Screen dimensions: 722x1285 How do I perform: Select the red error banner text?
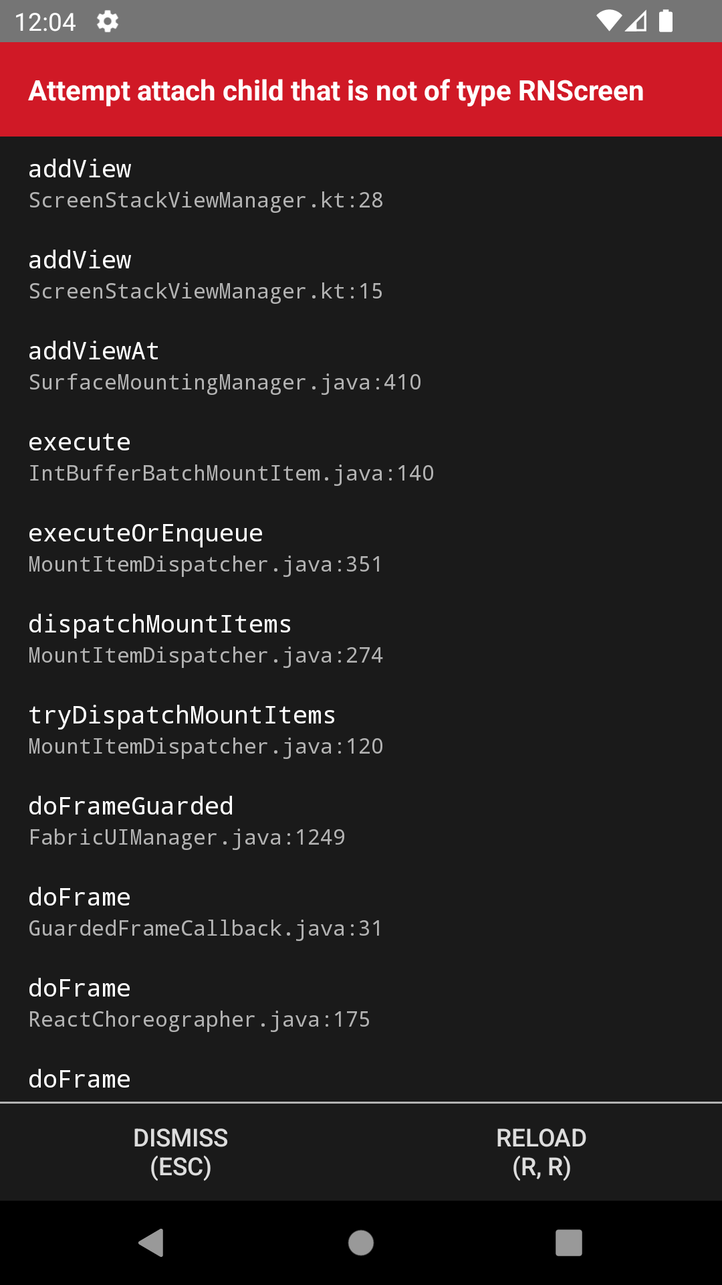click(x=336, y=90)
